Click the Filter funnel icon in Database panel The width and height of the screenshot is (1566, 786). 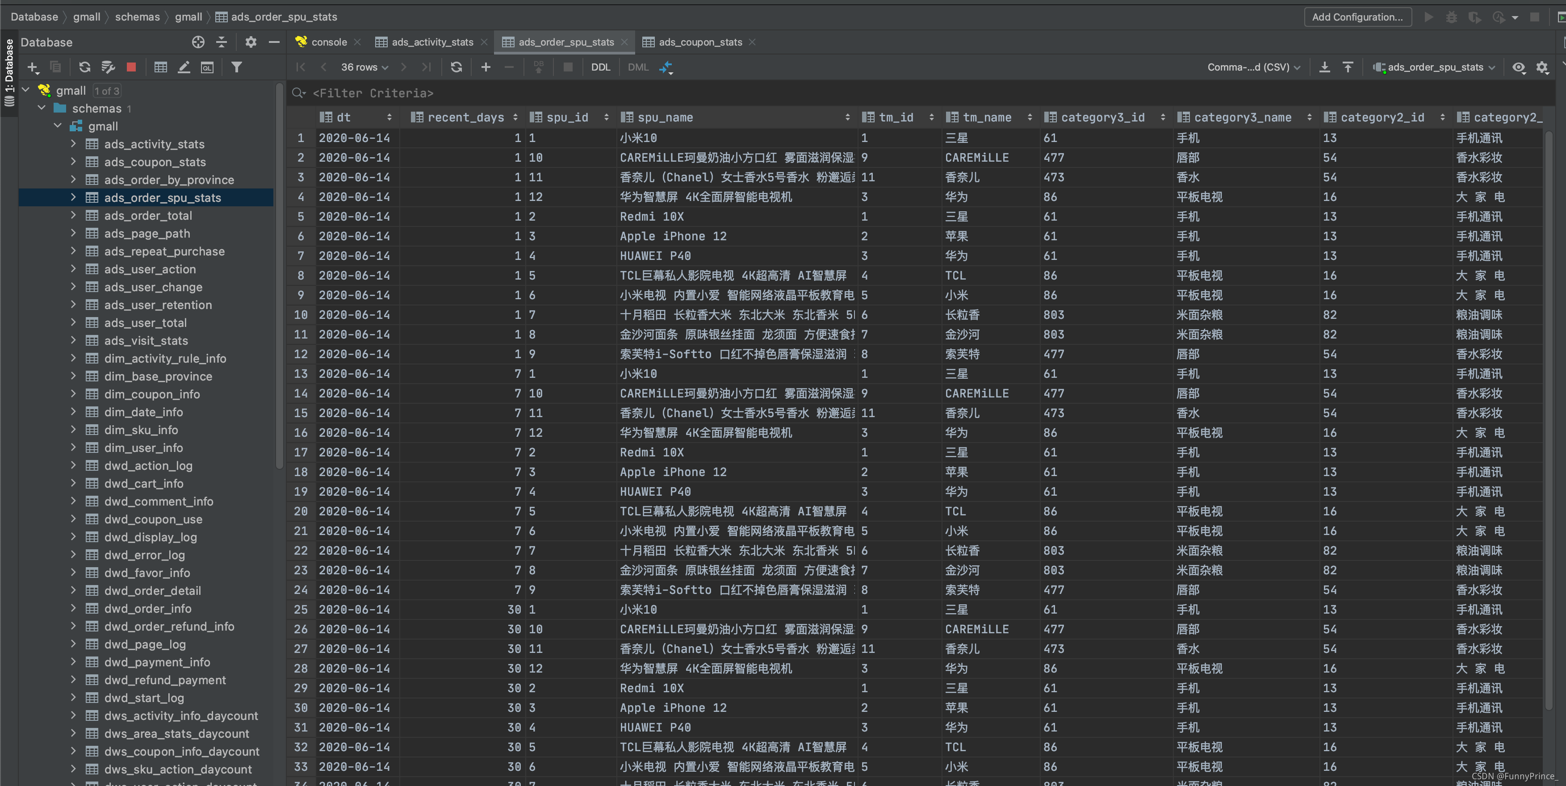point(236,67)
